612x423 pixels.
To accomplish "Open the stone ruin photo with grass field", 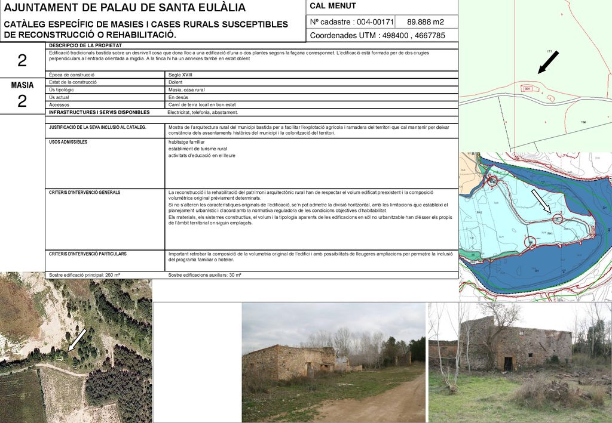I will [521, 363].
